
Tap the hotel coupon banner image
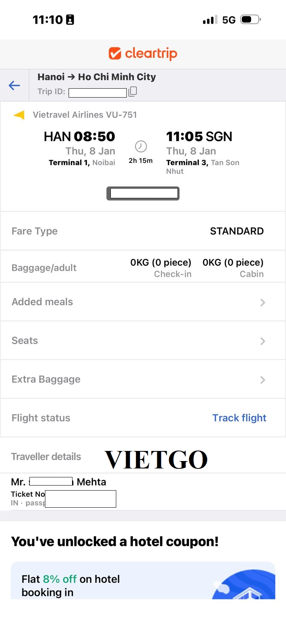tap(244, 584)
